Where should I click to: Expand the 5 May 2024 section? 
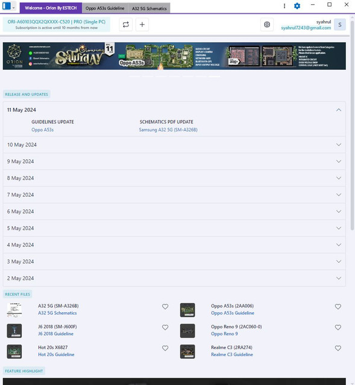tap(174, 228)
